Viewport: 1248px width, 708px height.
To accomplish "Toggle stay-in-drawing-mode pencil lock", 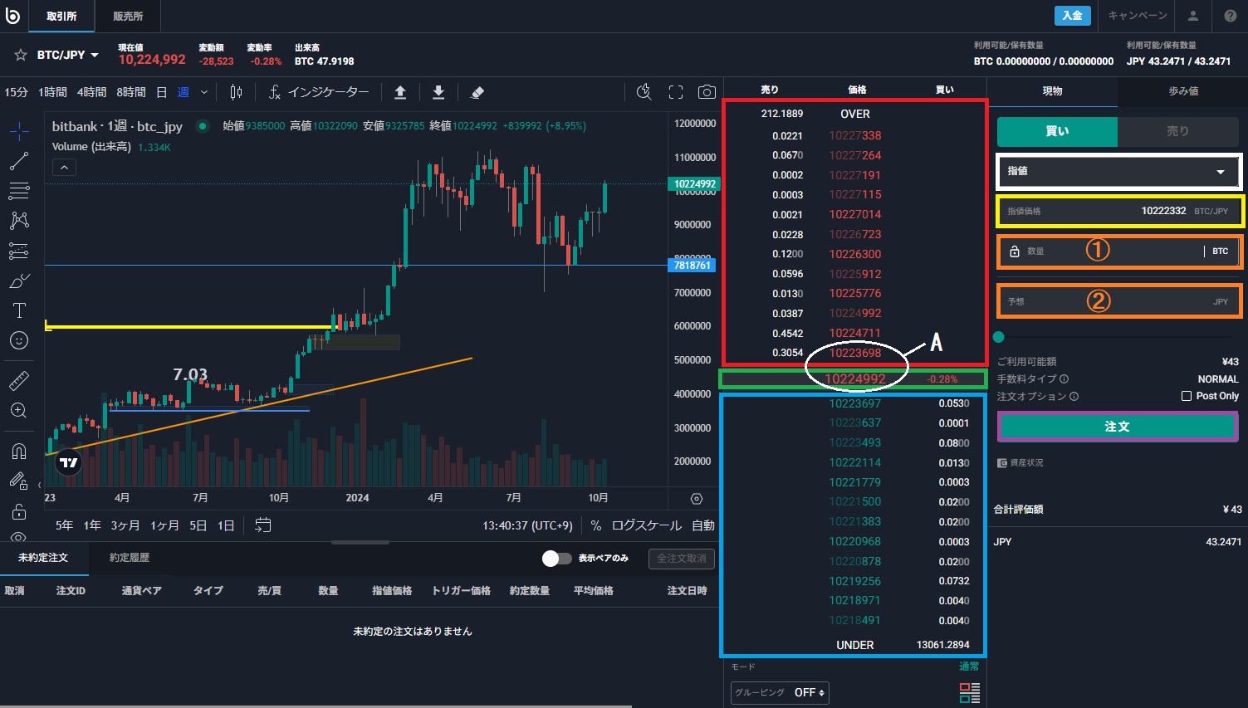I will (19, 481).
